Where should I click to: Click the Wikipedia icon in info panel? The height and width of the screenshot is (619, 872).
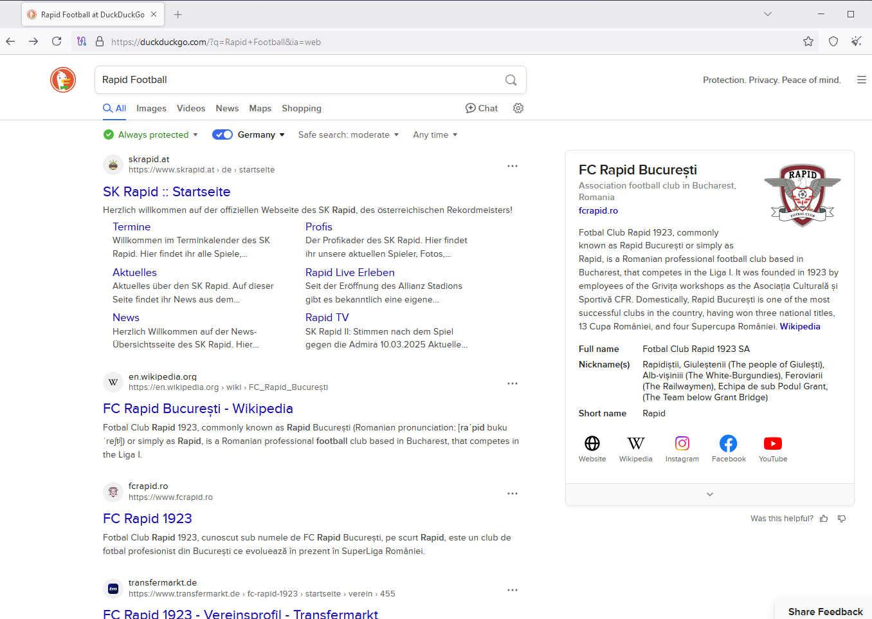(636, 443)
